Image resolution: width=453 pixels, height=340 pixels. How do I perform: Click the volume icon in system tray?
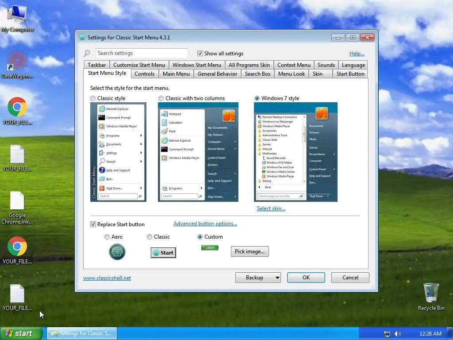398,334
